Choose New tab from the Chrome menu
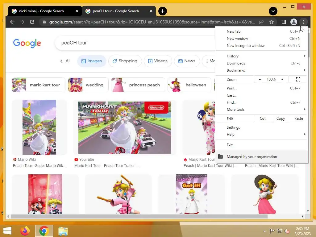 coord(261,31)
